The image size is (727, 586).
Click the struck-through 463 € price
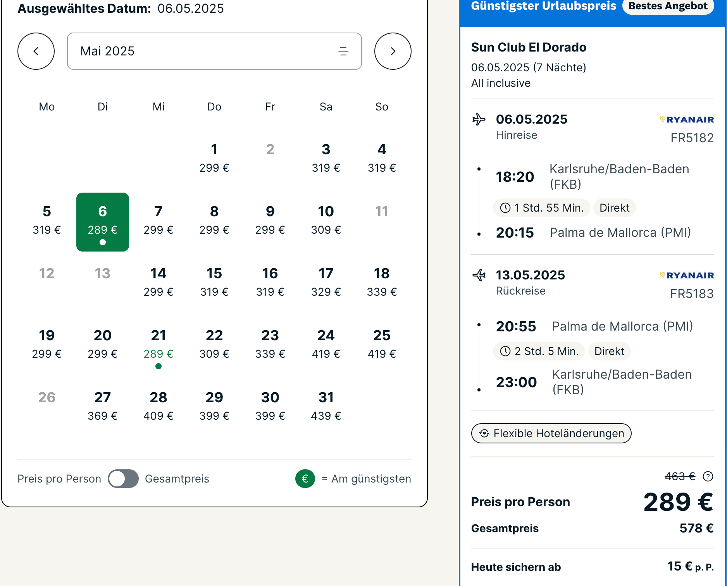coord(680,476)
